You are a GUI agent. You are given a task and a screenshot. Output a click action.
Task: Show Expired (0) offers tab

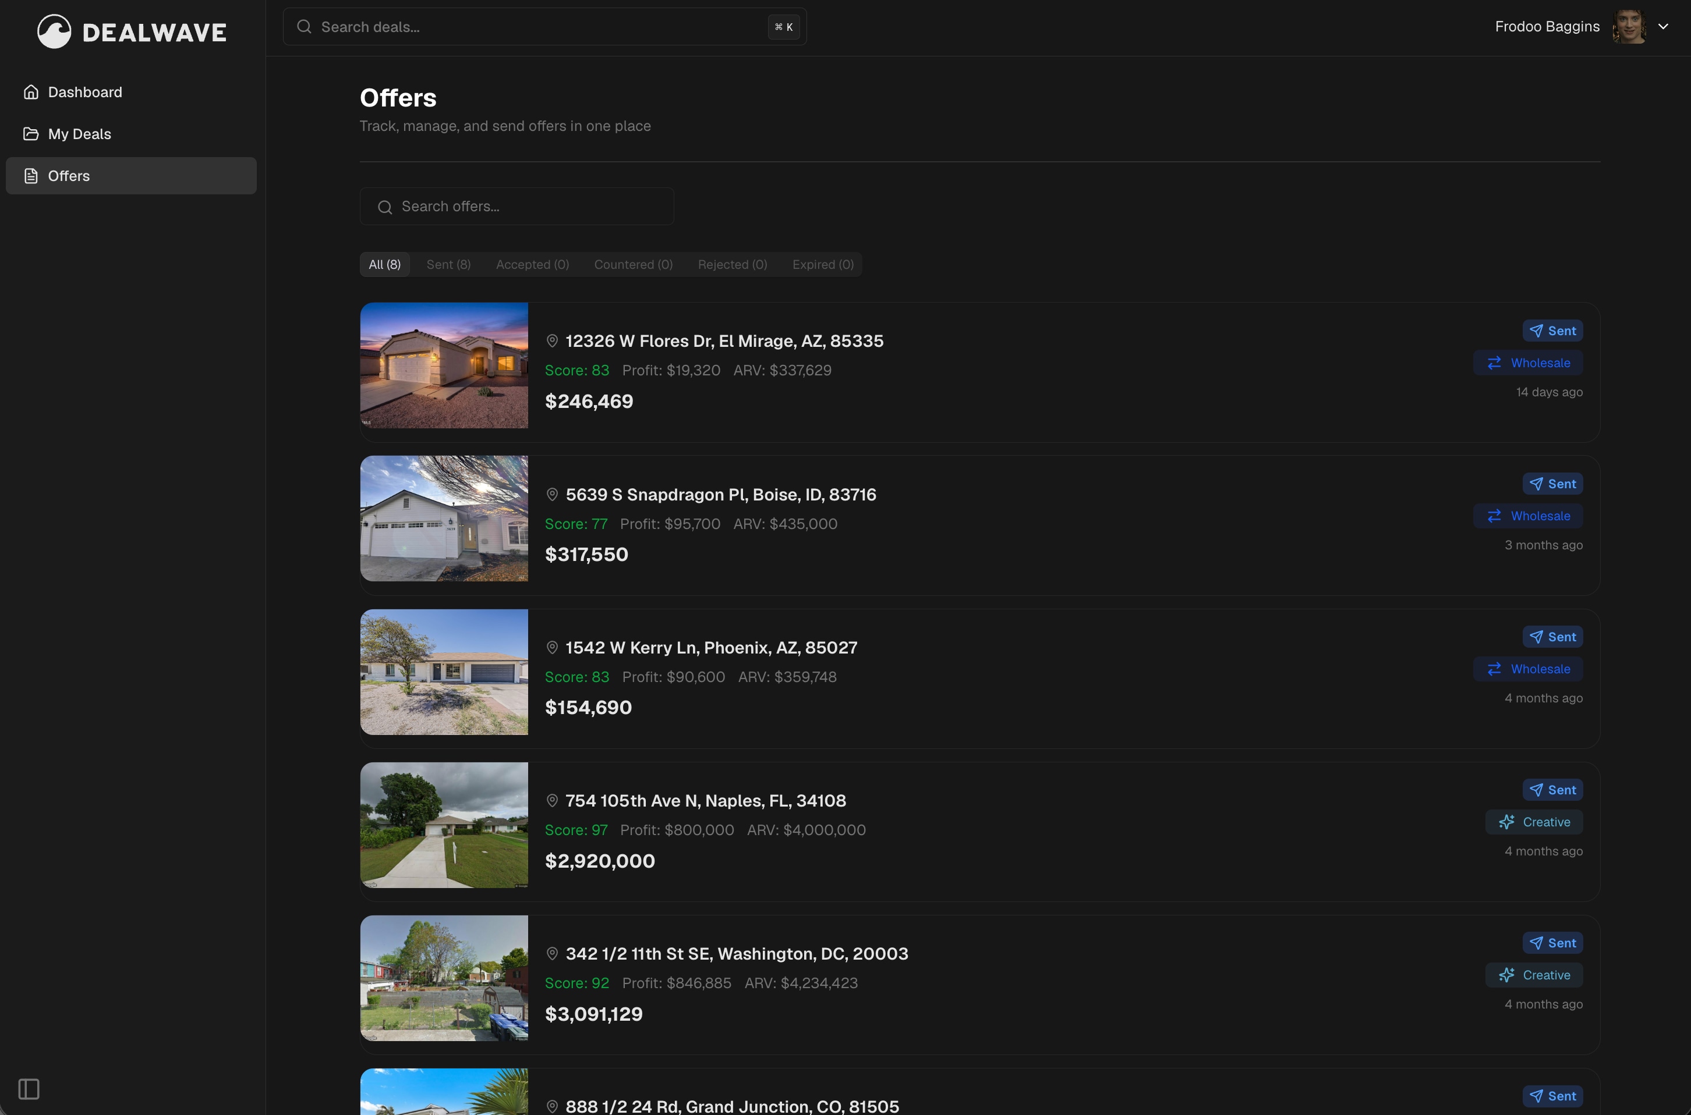click(x=822, y=265)
